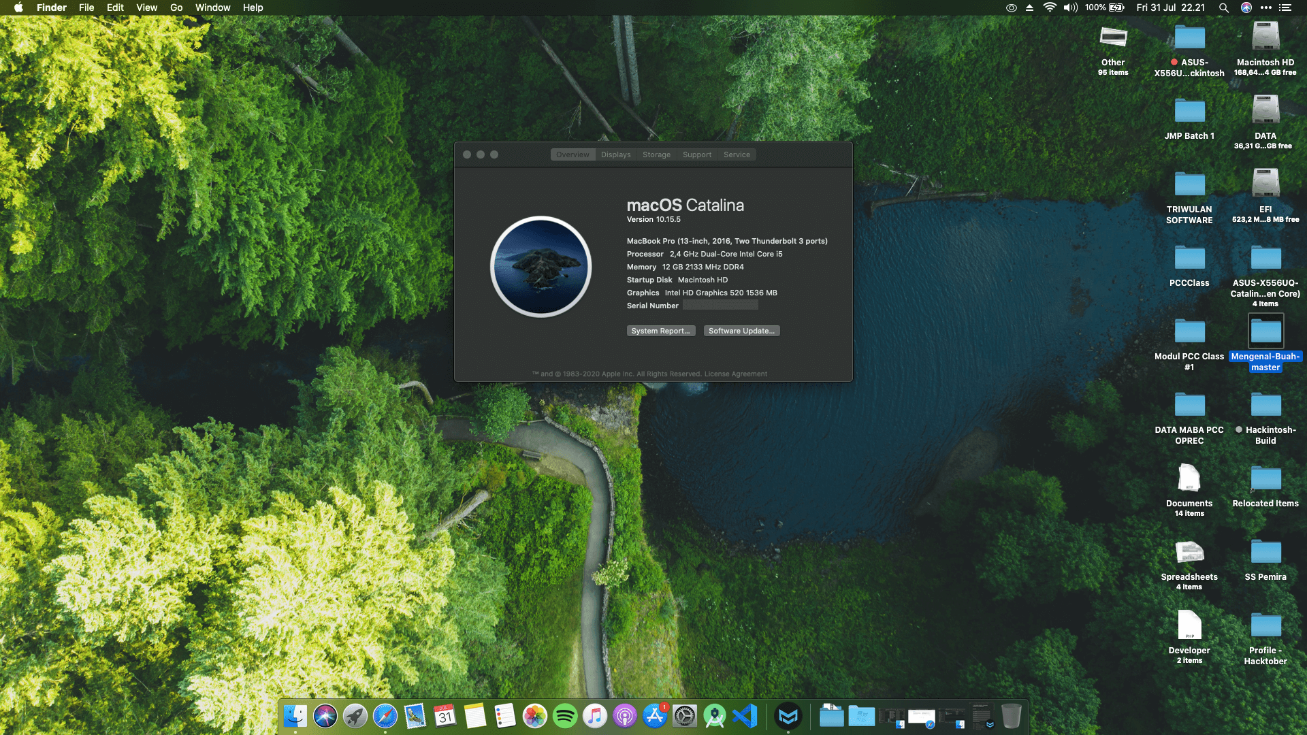Click the System Report button
Viewport: 1307px width, 735px height.
click(x=660, y=331)
